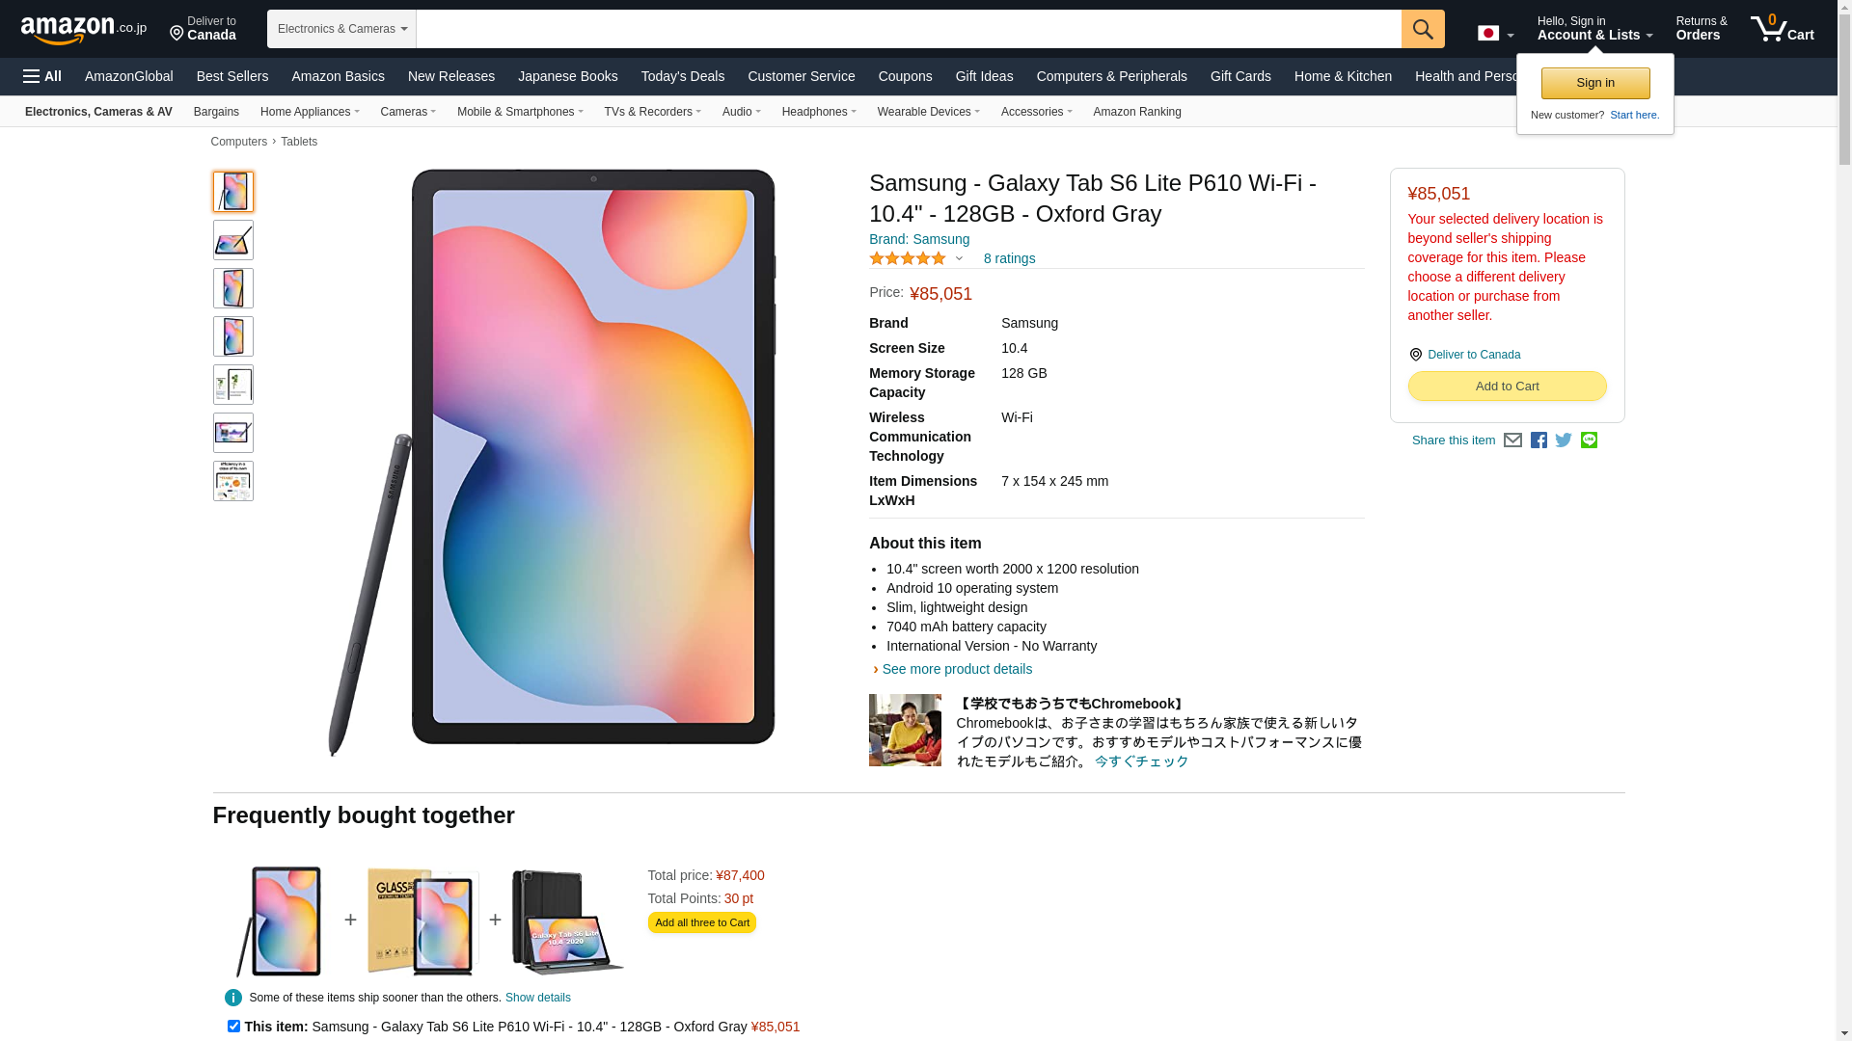Screen dimensions: 1852x1041
Task: Click into the search text field
Action: tap(908, 29)
